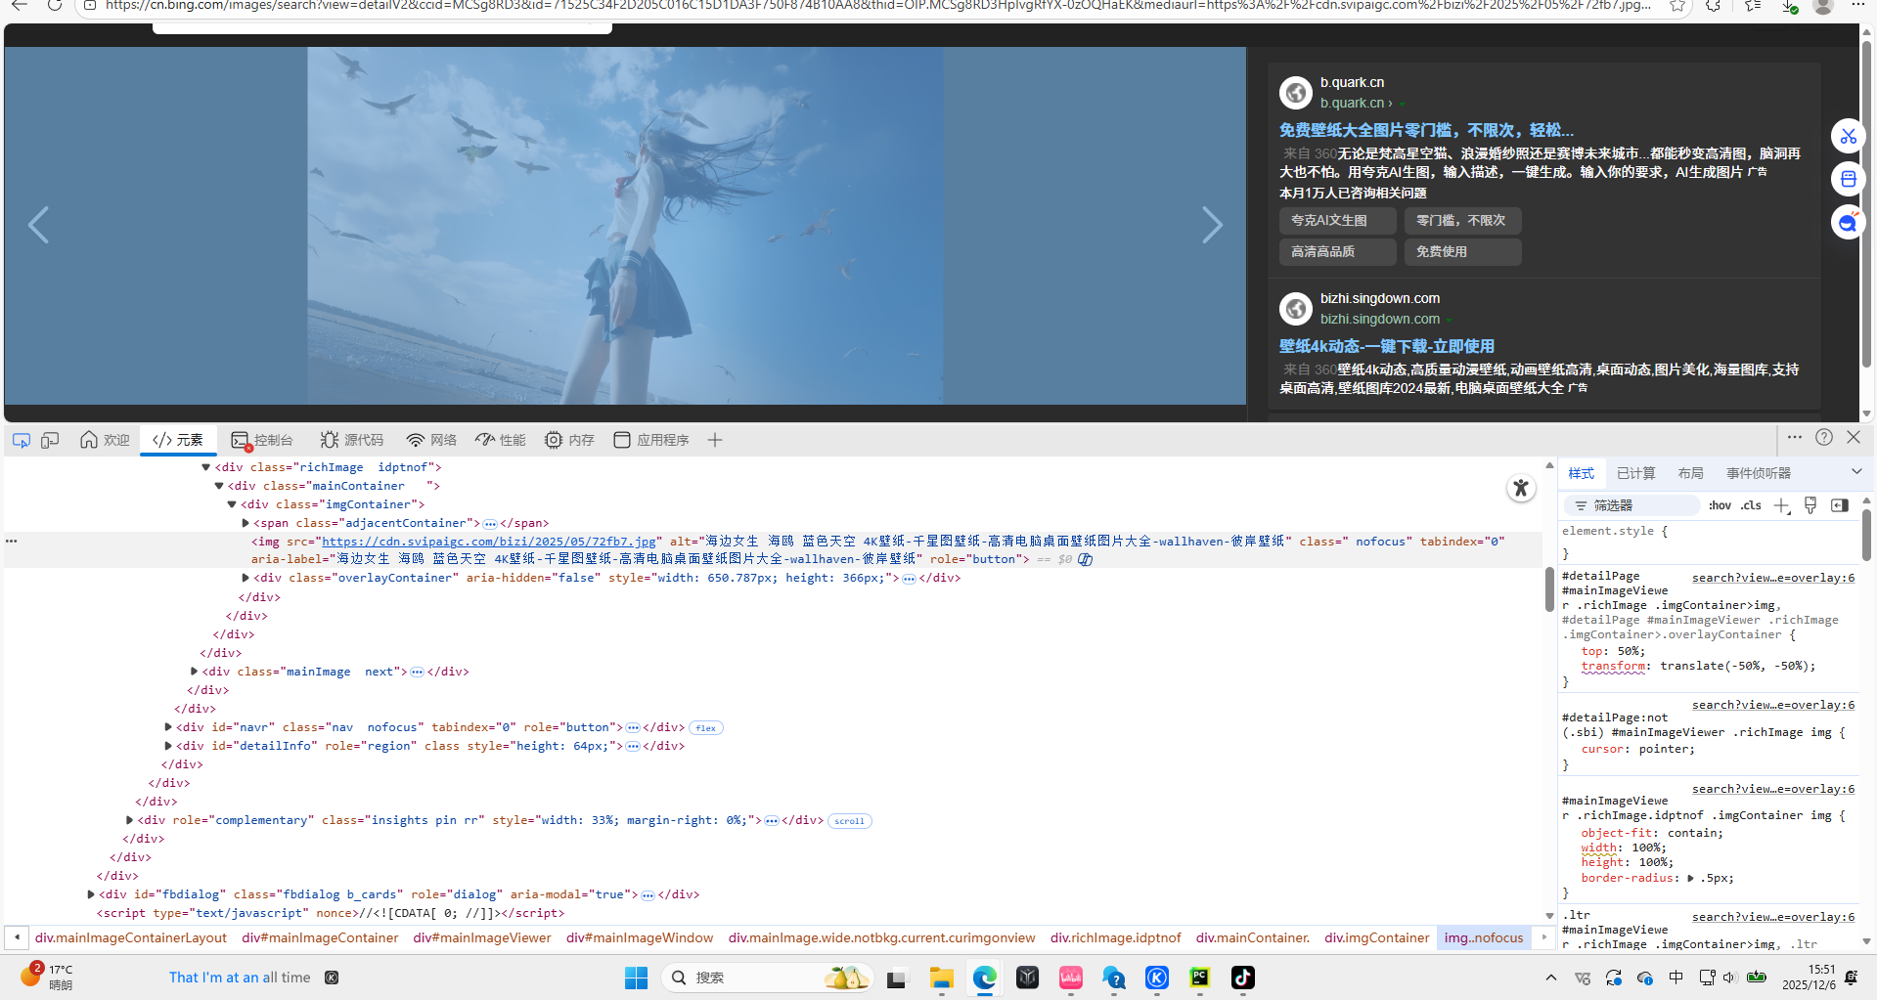The width and height of the screenshot is (1877, 1000).
Task: Click the 高清品质 button
Action: pyautogui.click(x=1337, y=252)
